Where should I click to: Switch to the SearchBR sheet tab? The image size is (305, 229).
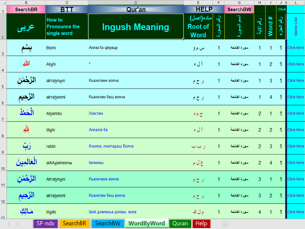pyautogui.click(x=74, y=224)
